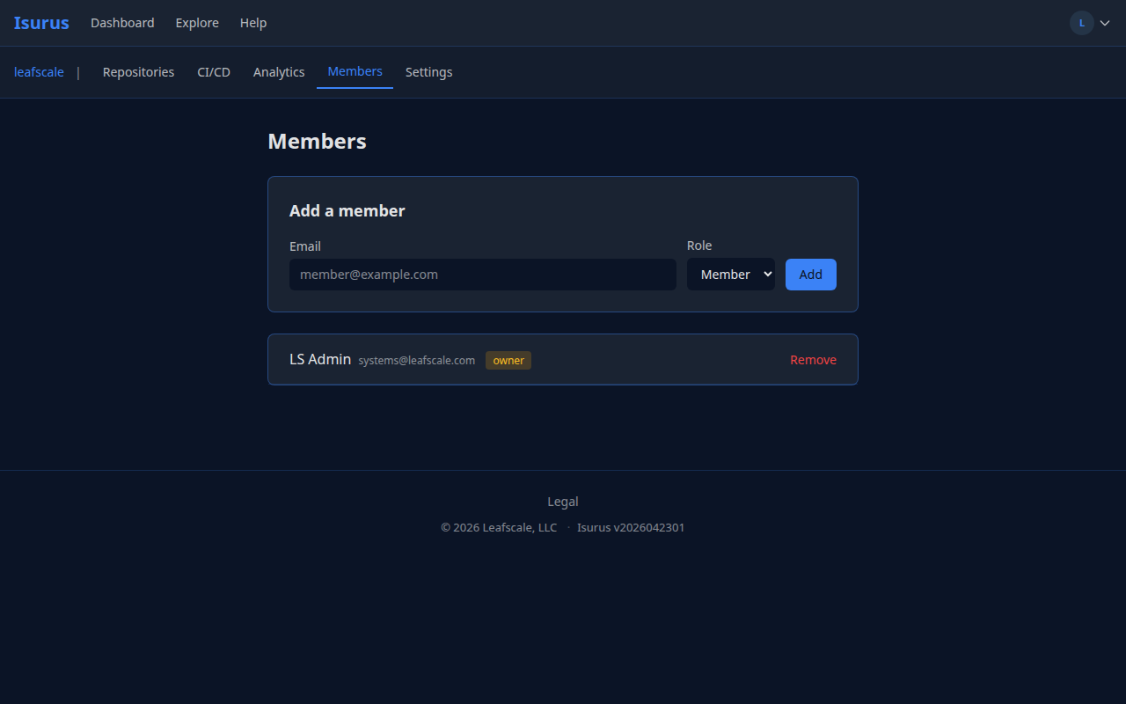Remove LS Admin from members
The height and width of the screenshot is (704, 1126).
click(813, 360)
